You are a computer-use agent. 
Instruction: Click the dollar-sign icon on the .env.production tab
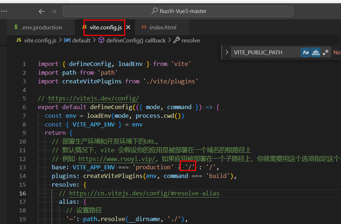[16, 27]
